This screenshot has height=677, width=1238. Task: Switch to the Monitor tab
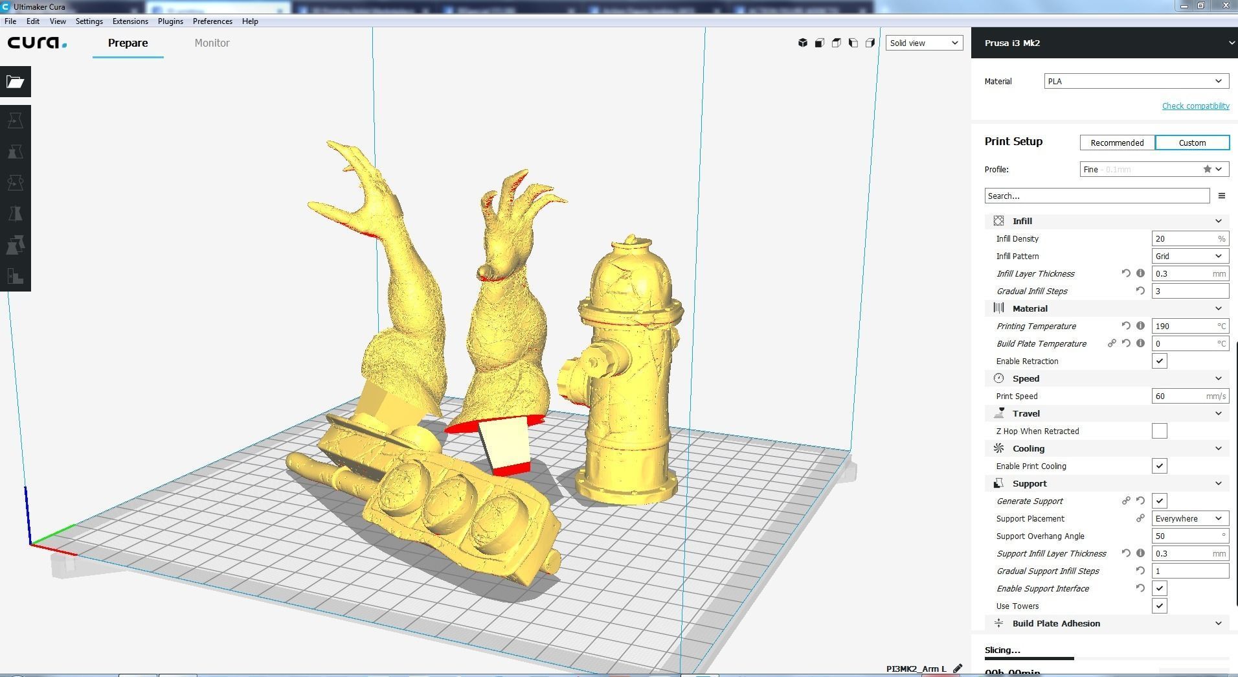pyautogui.click(x=212, y=43)
